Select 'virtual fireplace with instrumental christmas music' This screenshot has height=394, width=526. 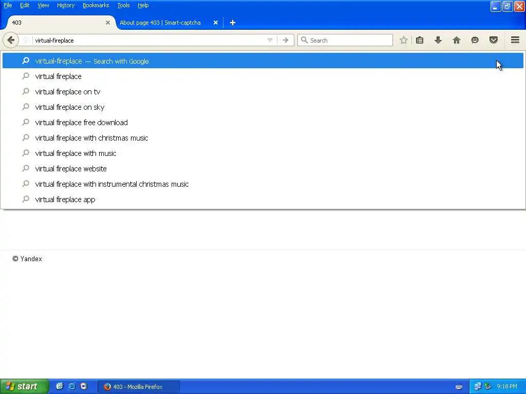click(x=263, y=184)
